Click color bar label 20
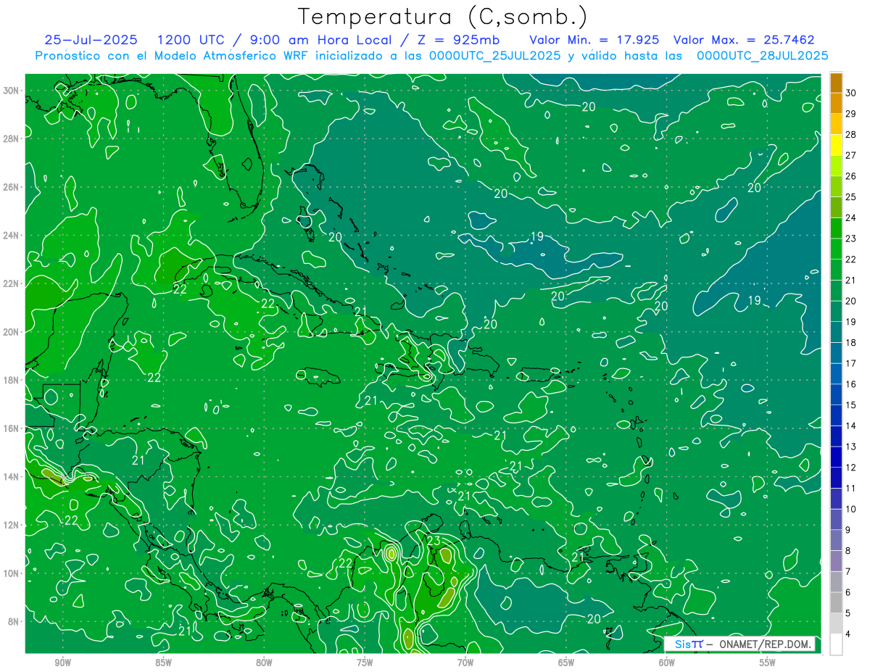The height and width of the screenshot is (672, 870). pos(851,301)
